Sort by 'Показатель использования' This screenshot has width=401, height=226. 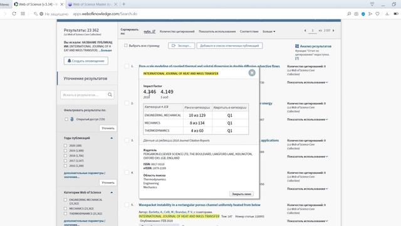click(217, 31)
